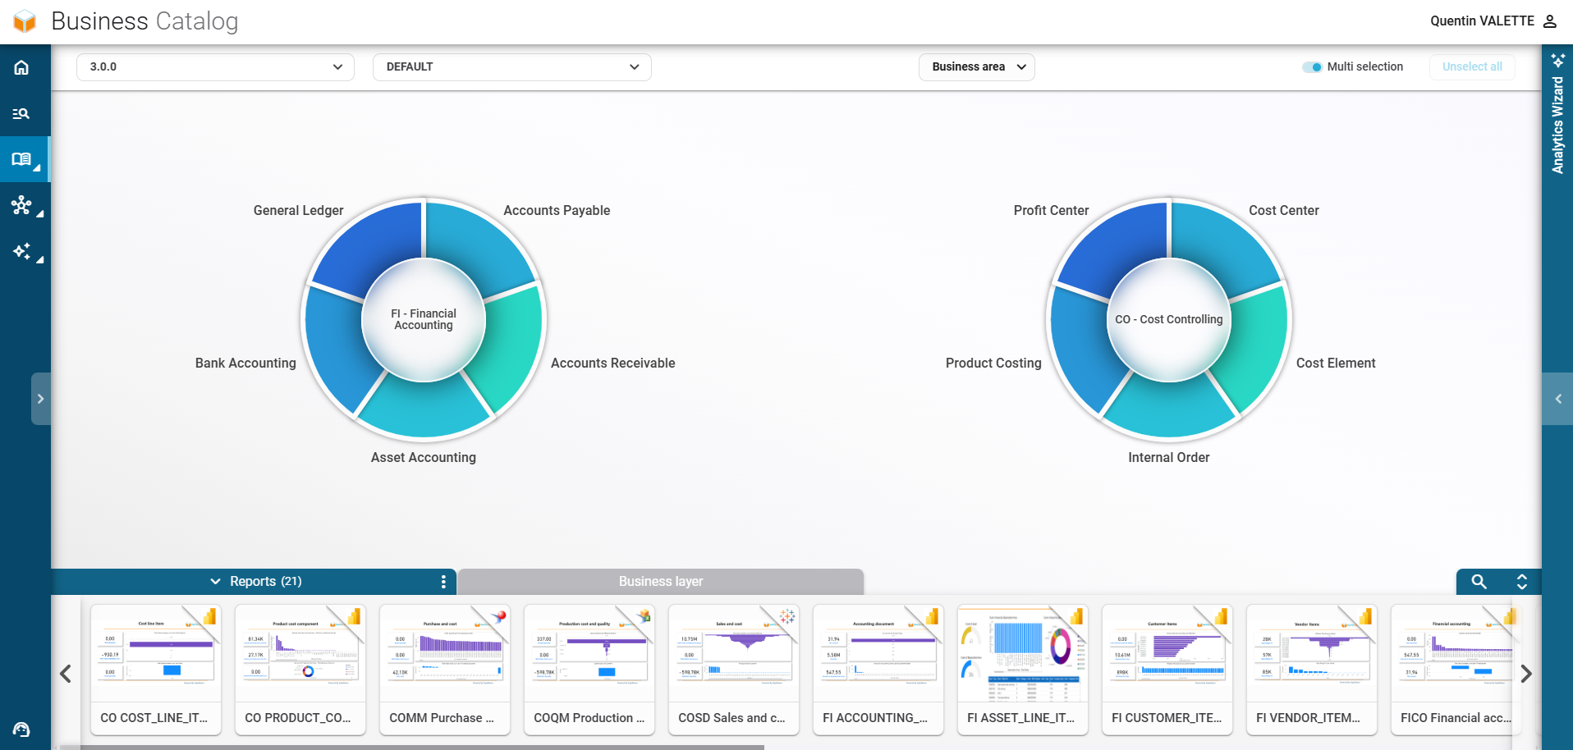Toggle the Multi selection switch
The image size is (1573, 750).
1312,67
